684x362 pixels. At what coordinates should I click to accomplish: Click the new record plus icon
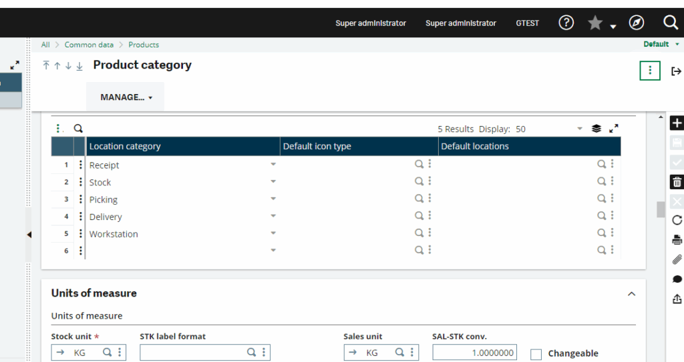click(677, 123)
